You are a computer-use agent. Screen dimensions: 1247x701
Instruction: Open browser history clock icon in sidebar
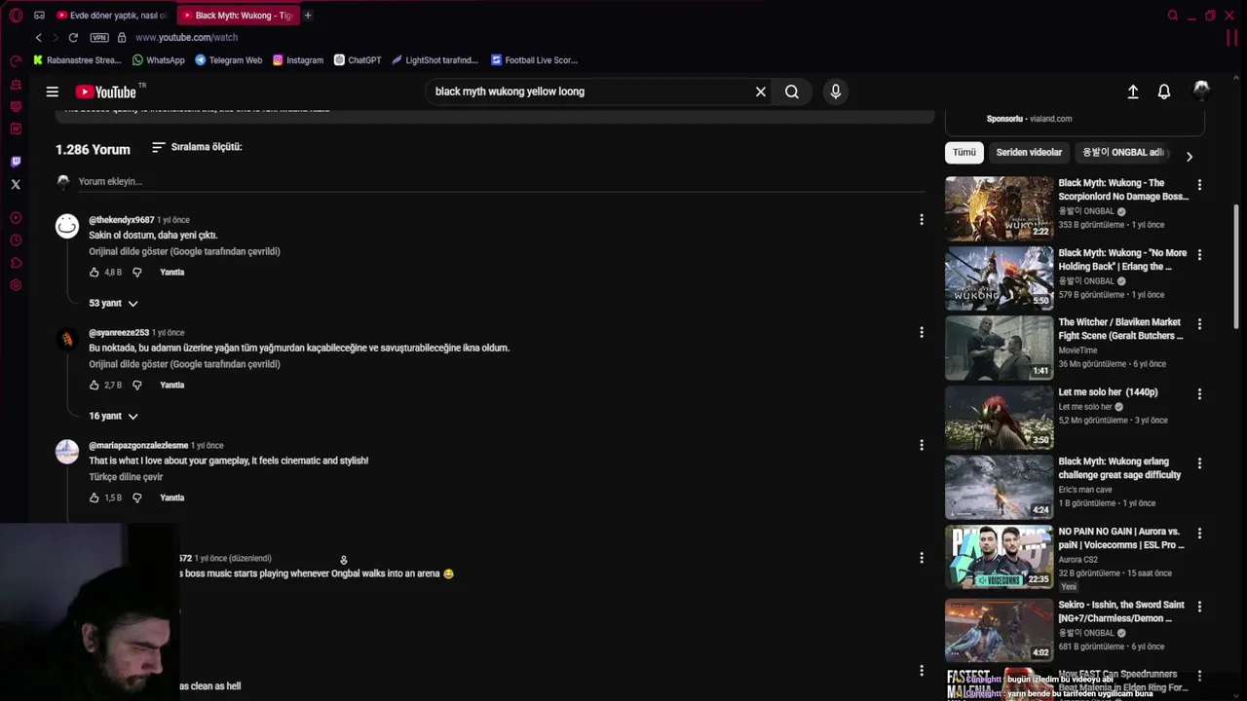tap(16, 240)
